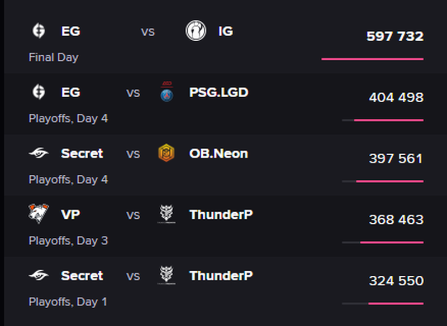Open the PSG.LGD team name link

(219, 92)
